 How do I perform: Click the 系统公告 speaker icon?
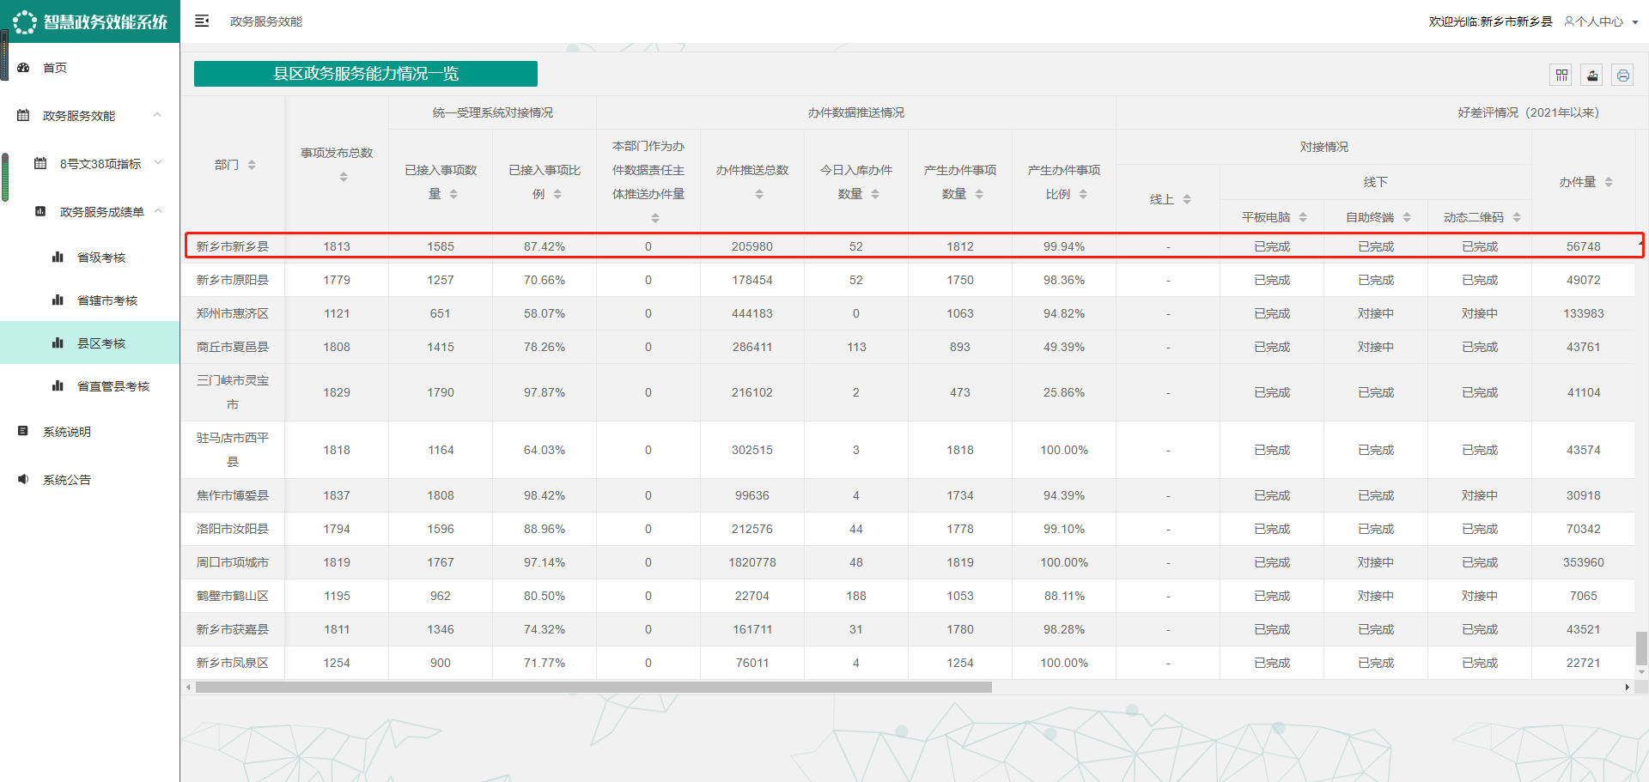[24, 480]
